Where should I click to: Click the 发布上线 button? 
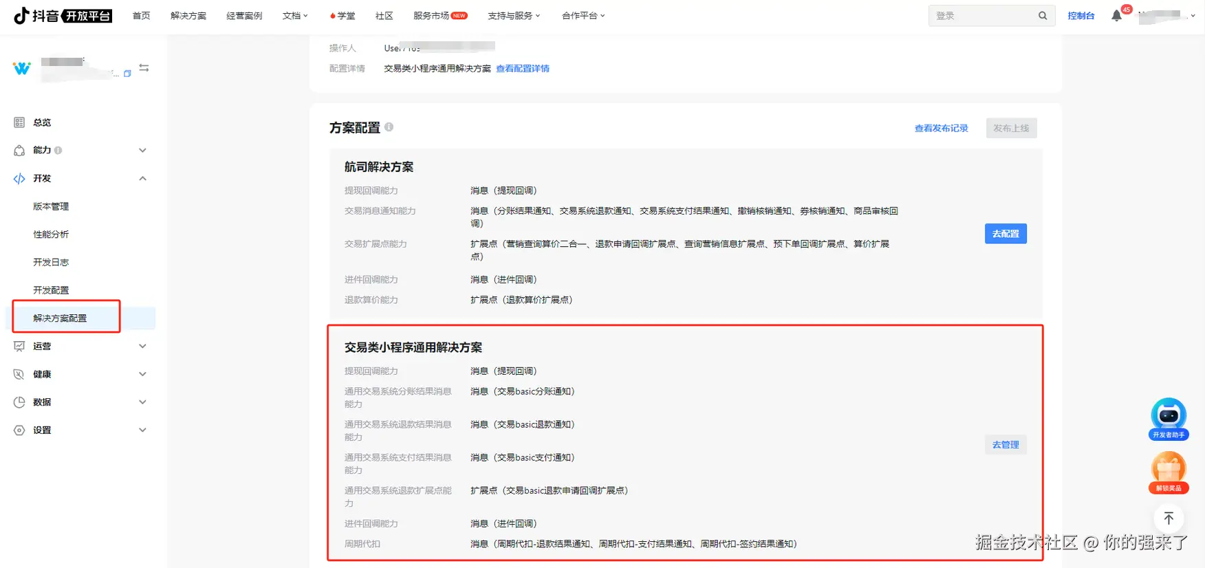[x=1011, y=129]
